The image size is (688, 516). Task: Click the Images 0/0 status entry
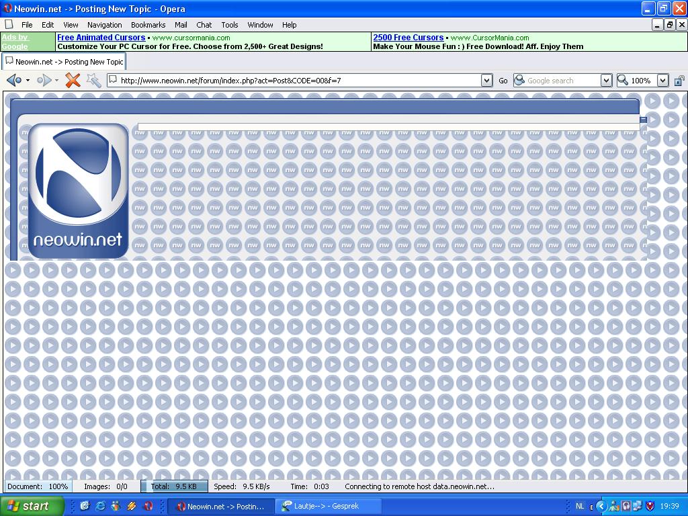pos(105,486)
